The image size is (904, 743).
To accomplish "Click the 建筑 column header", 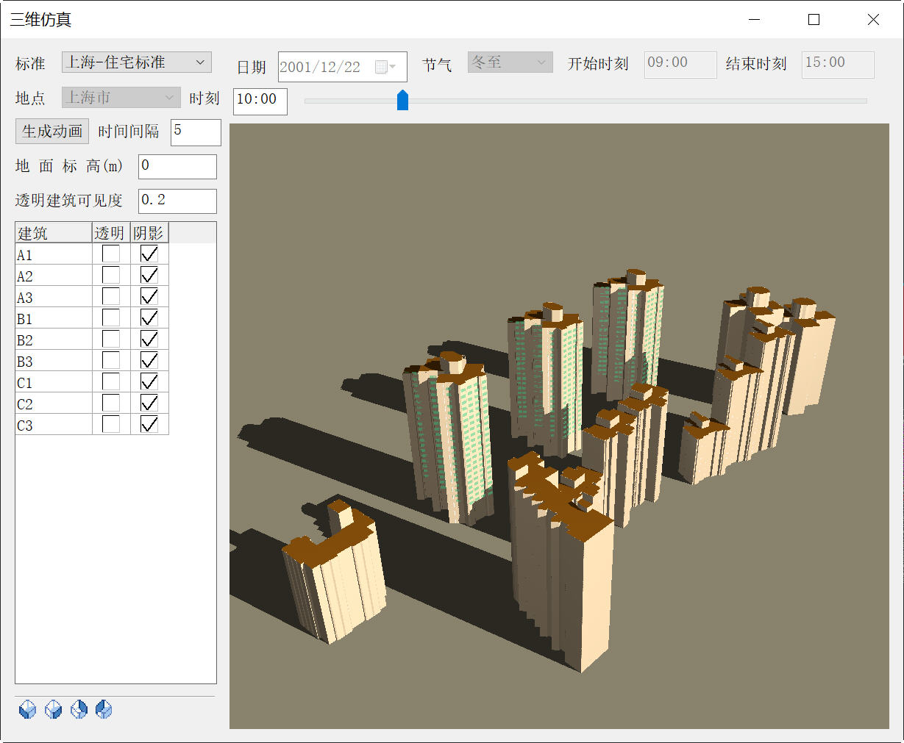I will coord(54,233).
